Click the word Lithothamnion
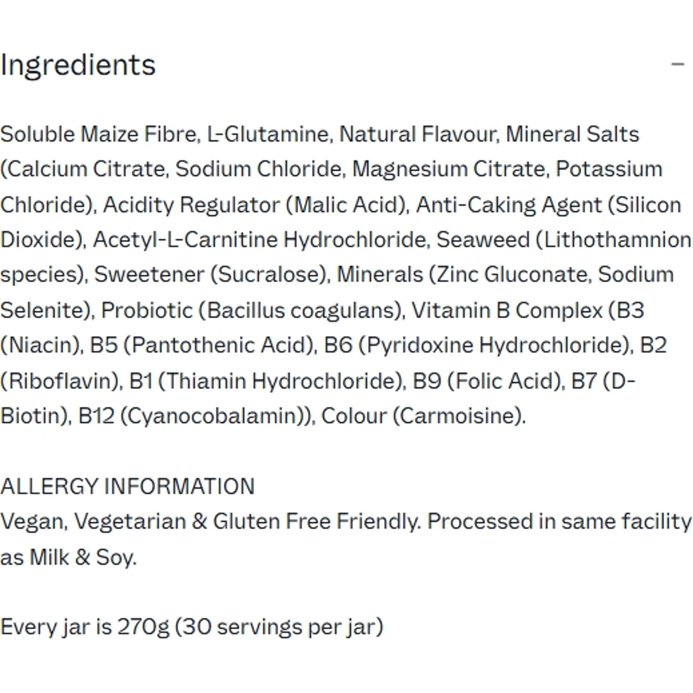The image size is (693, 693). coord(617,240)
